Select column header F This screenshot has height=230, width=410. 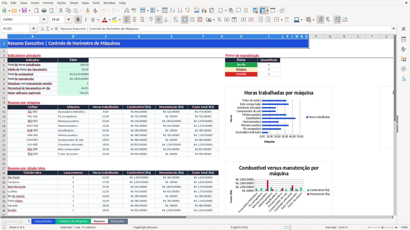[x=203, y=36]
